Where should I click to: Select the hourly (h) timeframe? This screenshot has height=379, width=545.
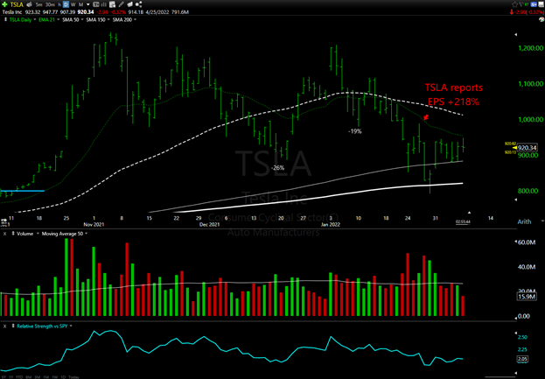[x=59, y=4]
